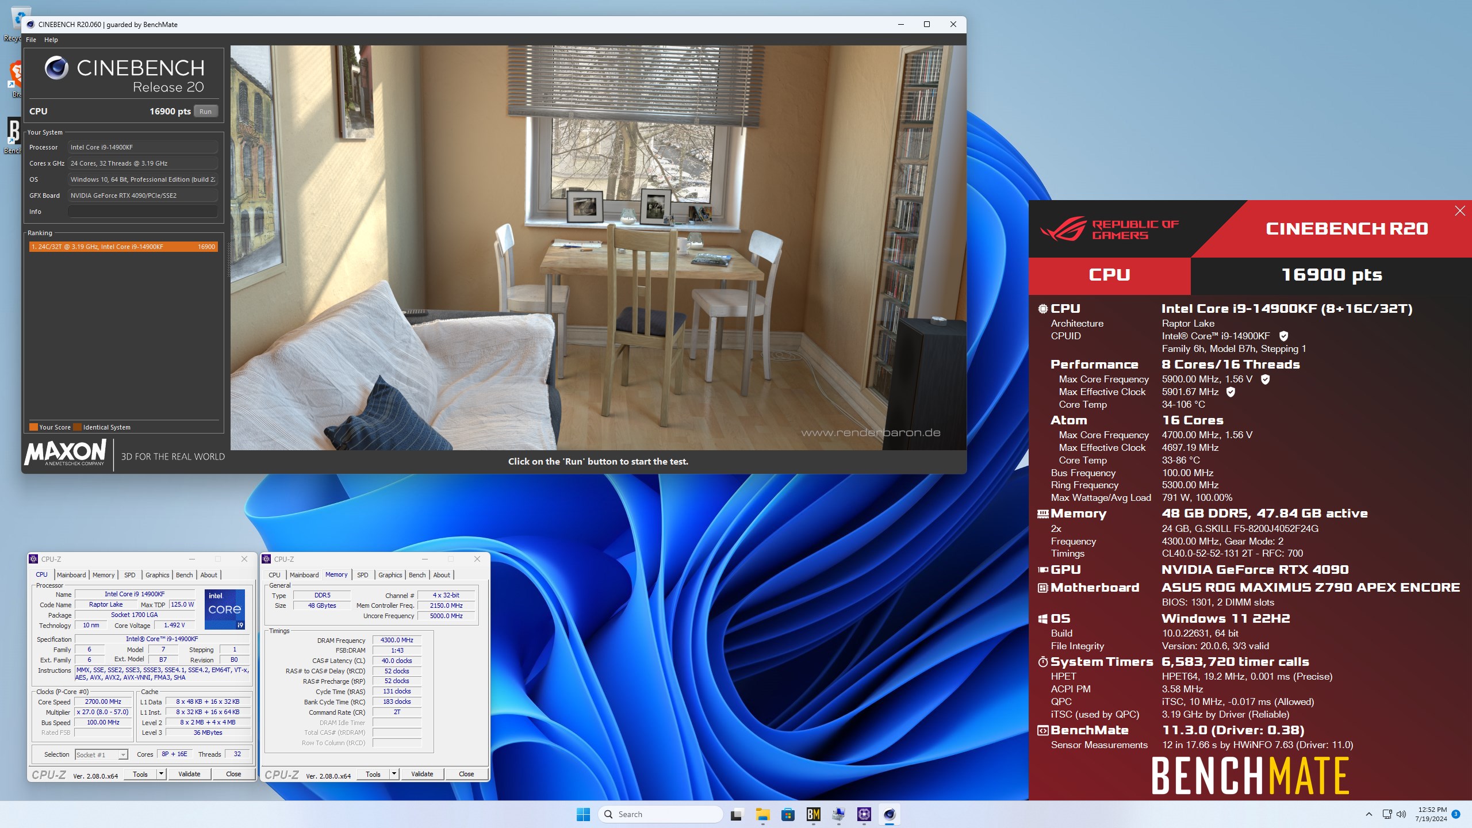Click the second CPU-Z window title icon
The height and width of the screenshot is (828, 1472).
tap(266, 559)
